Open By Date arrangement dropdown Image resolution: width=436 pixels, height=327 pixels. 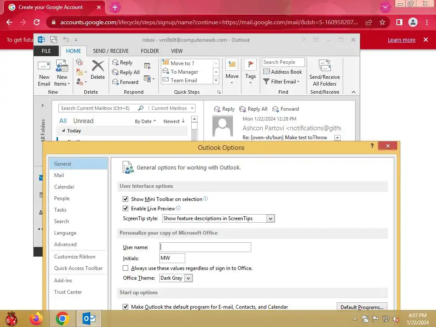(x=146, y=121)
